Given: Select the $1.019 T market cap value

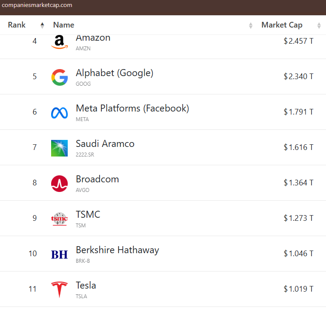Looking at the screenshot, I should coord(298,289).
